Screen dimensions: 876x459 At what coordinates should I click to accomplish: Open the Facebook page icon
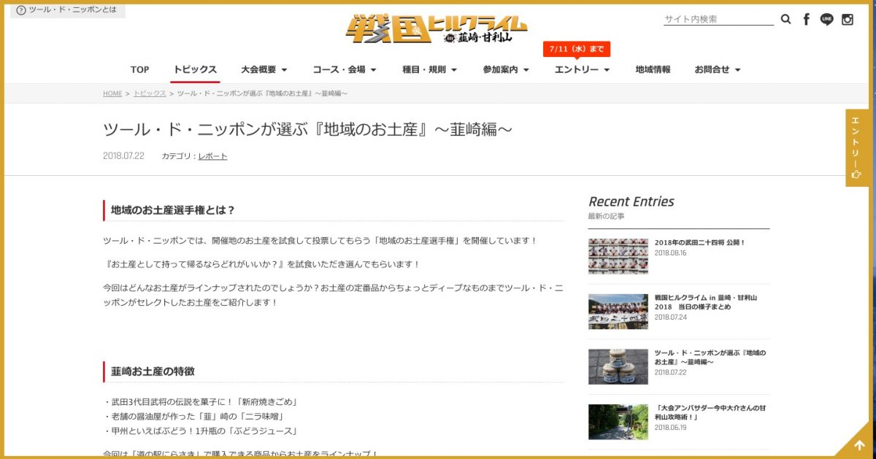pos(806,20)
